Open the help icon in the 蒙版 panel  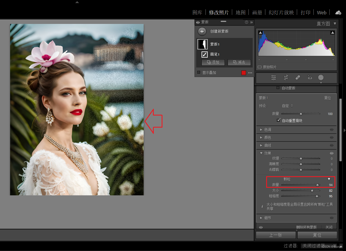(x=247, y=22)
